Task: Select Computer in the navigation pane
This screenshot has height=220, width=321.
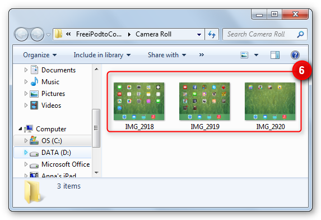Action: click(51, 129)
